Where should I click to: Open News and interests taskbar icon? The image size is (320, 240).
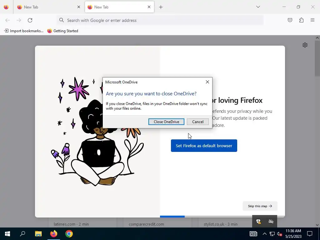(x=253, y=234)
